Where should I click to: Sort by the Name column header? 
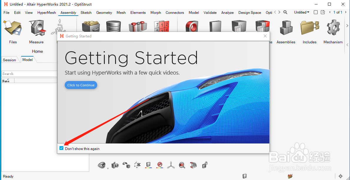click(8, 81)
